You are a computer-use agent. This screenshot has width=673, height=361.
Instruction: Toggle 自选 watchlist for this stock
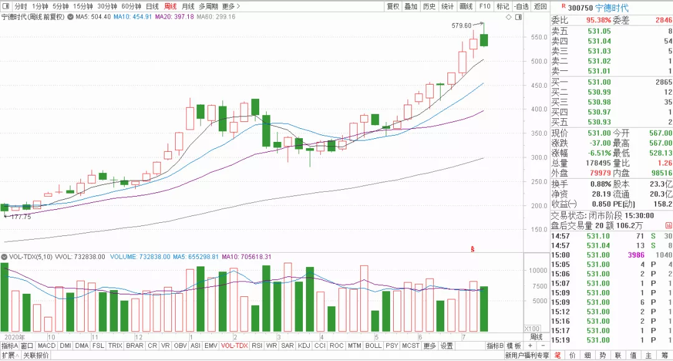click(x=521, y=6)
